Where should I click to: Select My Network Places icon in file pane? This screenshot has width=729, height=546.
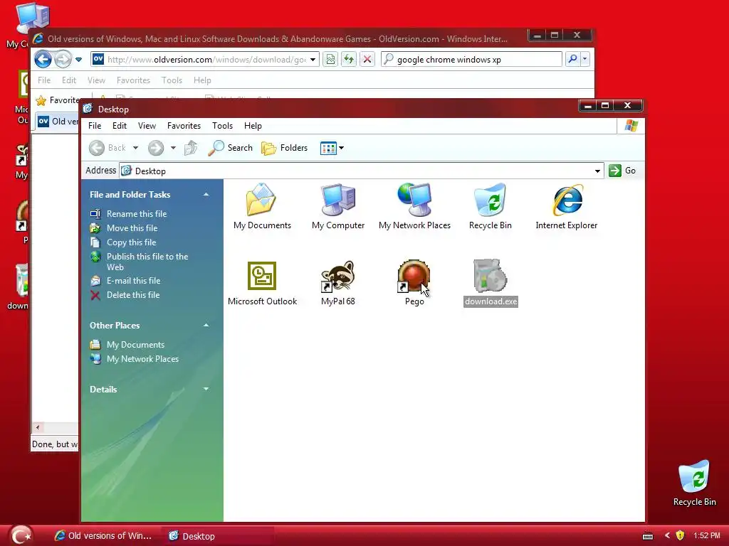tap(414, 200)
